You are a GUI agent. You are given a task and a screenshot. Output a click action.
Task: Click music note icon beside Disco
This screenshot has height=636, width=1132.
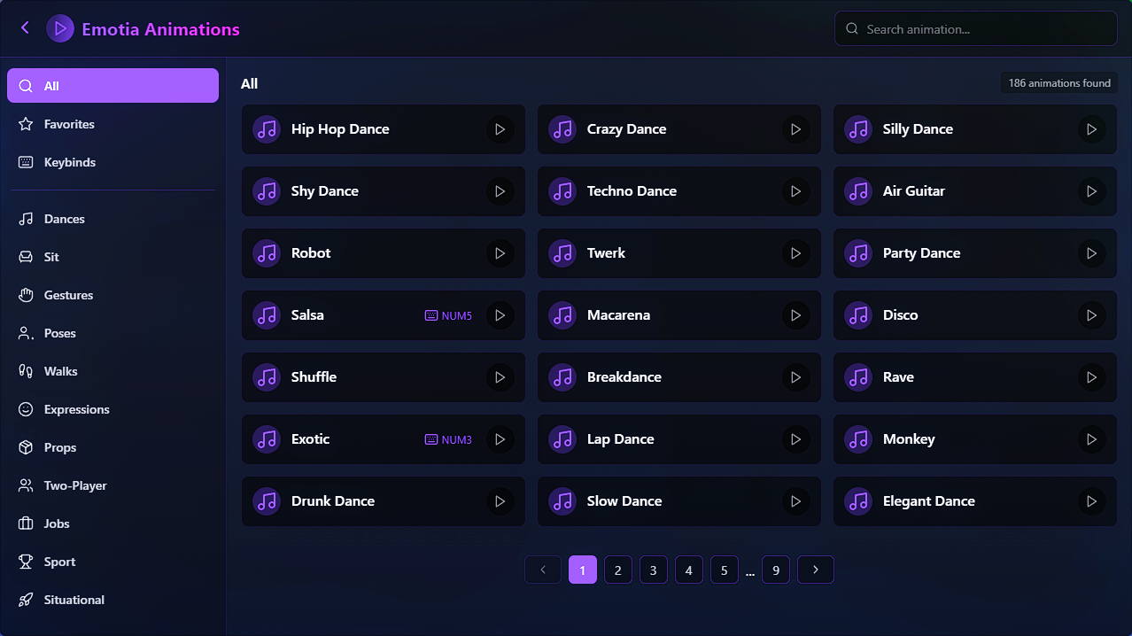[858, 315]
